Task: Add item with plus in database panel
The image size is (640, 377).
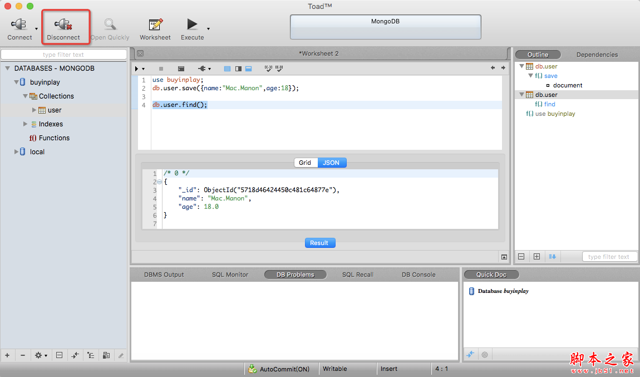Action: tap(7, 355)
